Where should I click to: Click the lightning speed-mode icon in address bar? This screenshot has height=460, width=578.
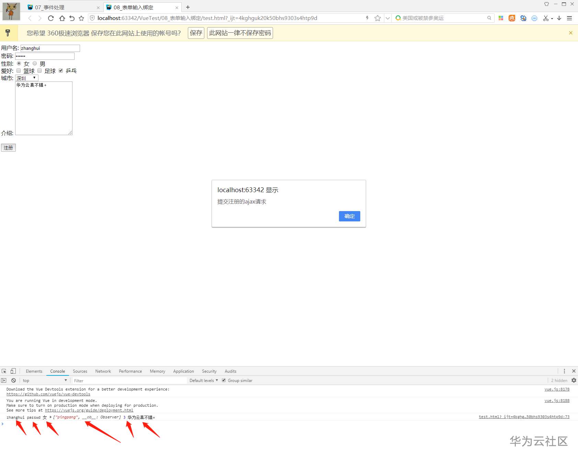(367, 18)
